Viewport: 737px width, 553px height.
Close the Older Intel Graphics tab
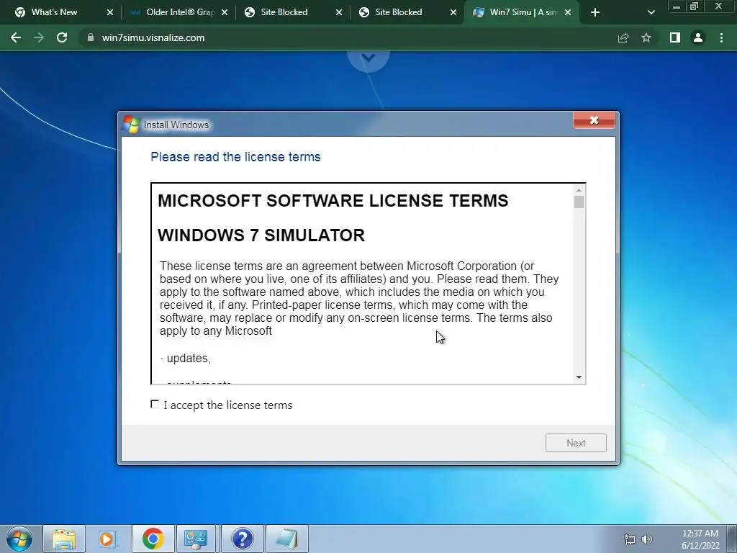coord(225,12)
